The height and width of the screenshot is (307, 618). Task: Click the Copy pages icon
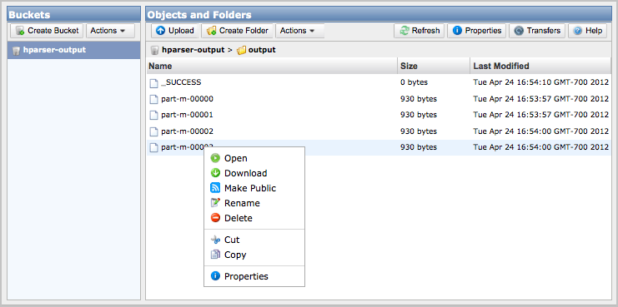tap(215, 255)
